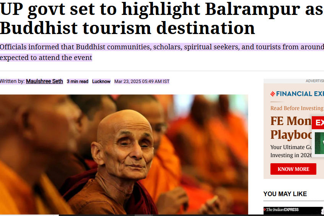Click the FINANCIAL EXPRESS brand name text

[x=300, y=94]
